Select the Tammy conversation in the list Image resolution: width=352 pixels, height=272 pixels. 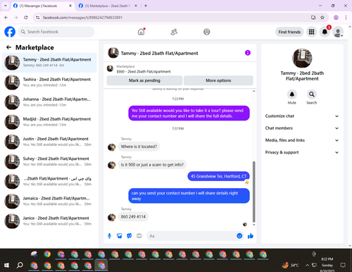pos(49,63)
